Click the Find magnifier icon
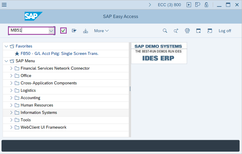This screenshot has width=242, height=154. [165, 31]
